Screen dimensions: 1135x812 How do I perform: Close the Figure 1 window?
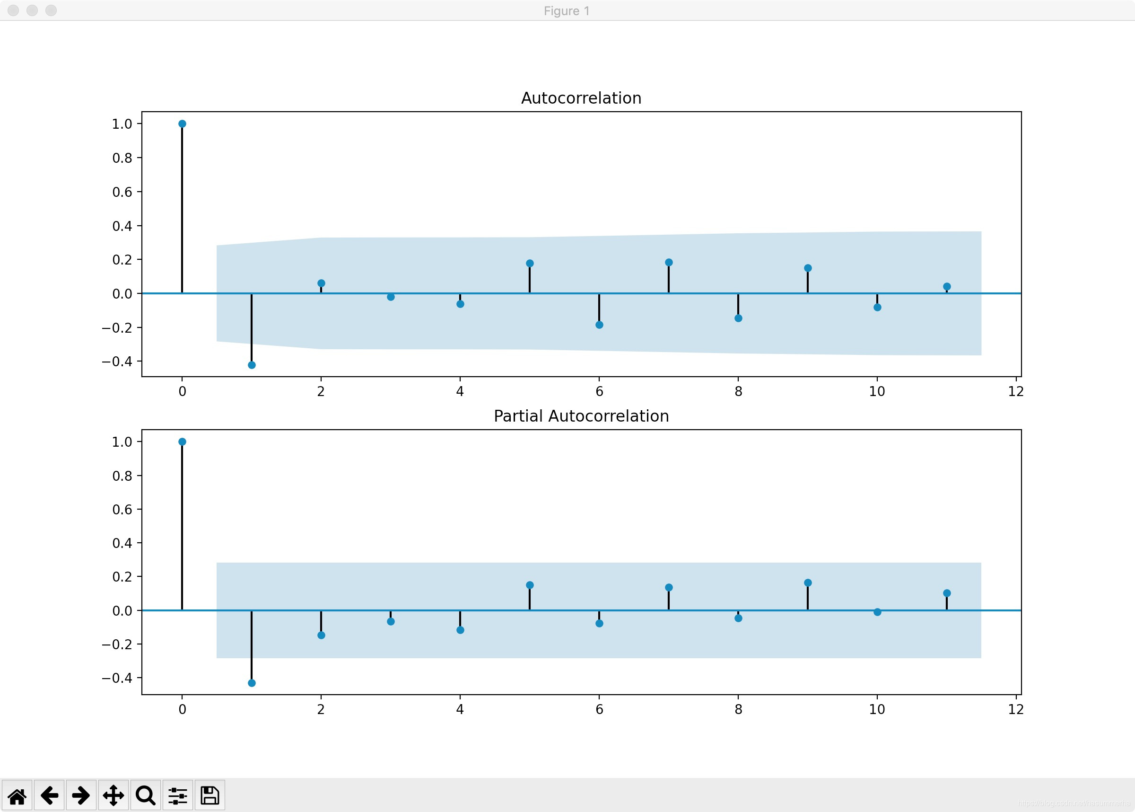tap(14, 10)
